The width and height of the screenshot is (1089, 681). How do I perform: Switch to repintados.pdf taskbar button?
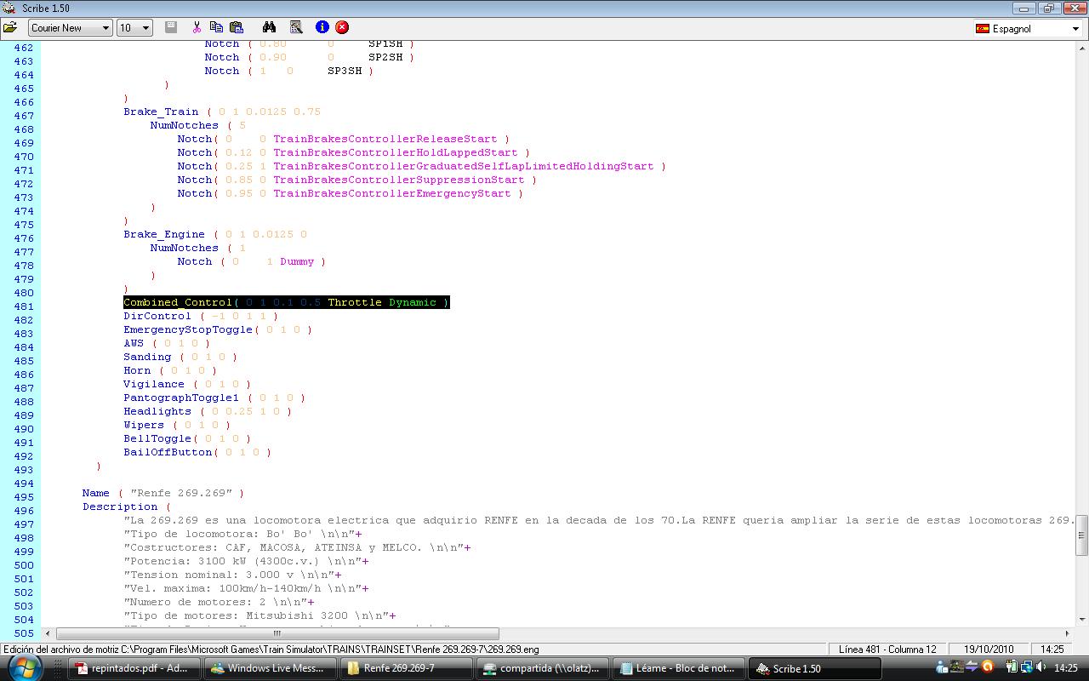tap(134, 668)
